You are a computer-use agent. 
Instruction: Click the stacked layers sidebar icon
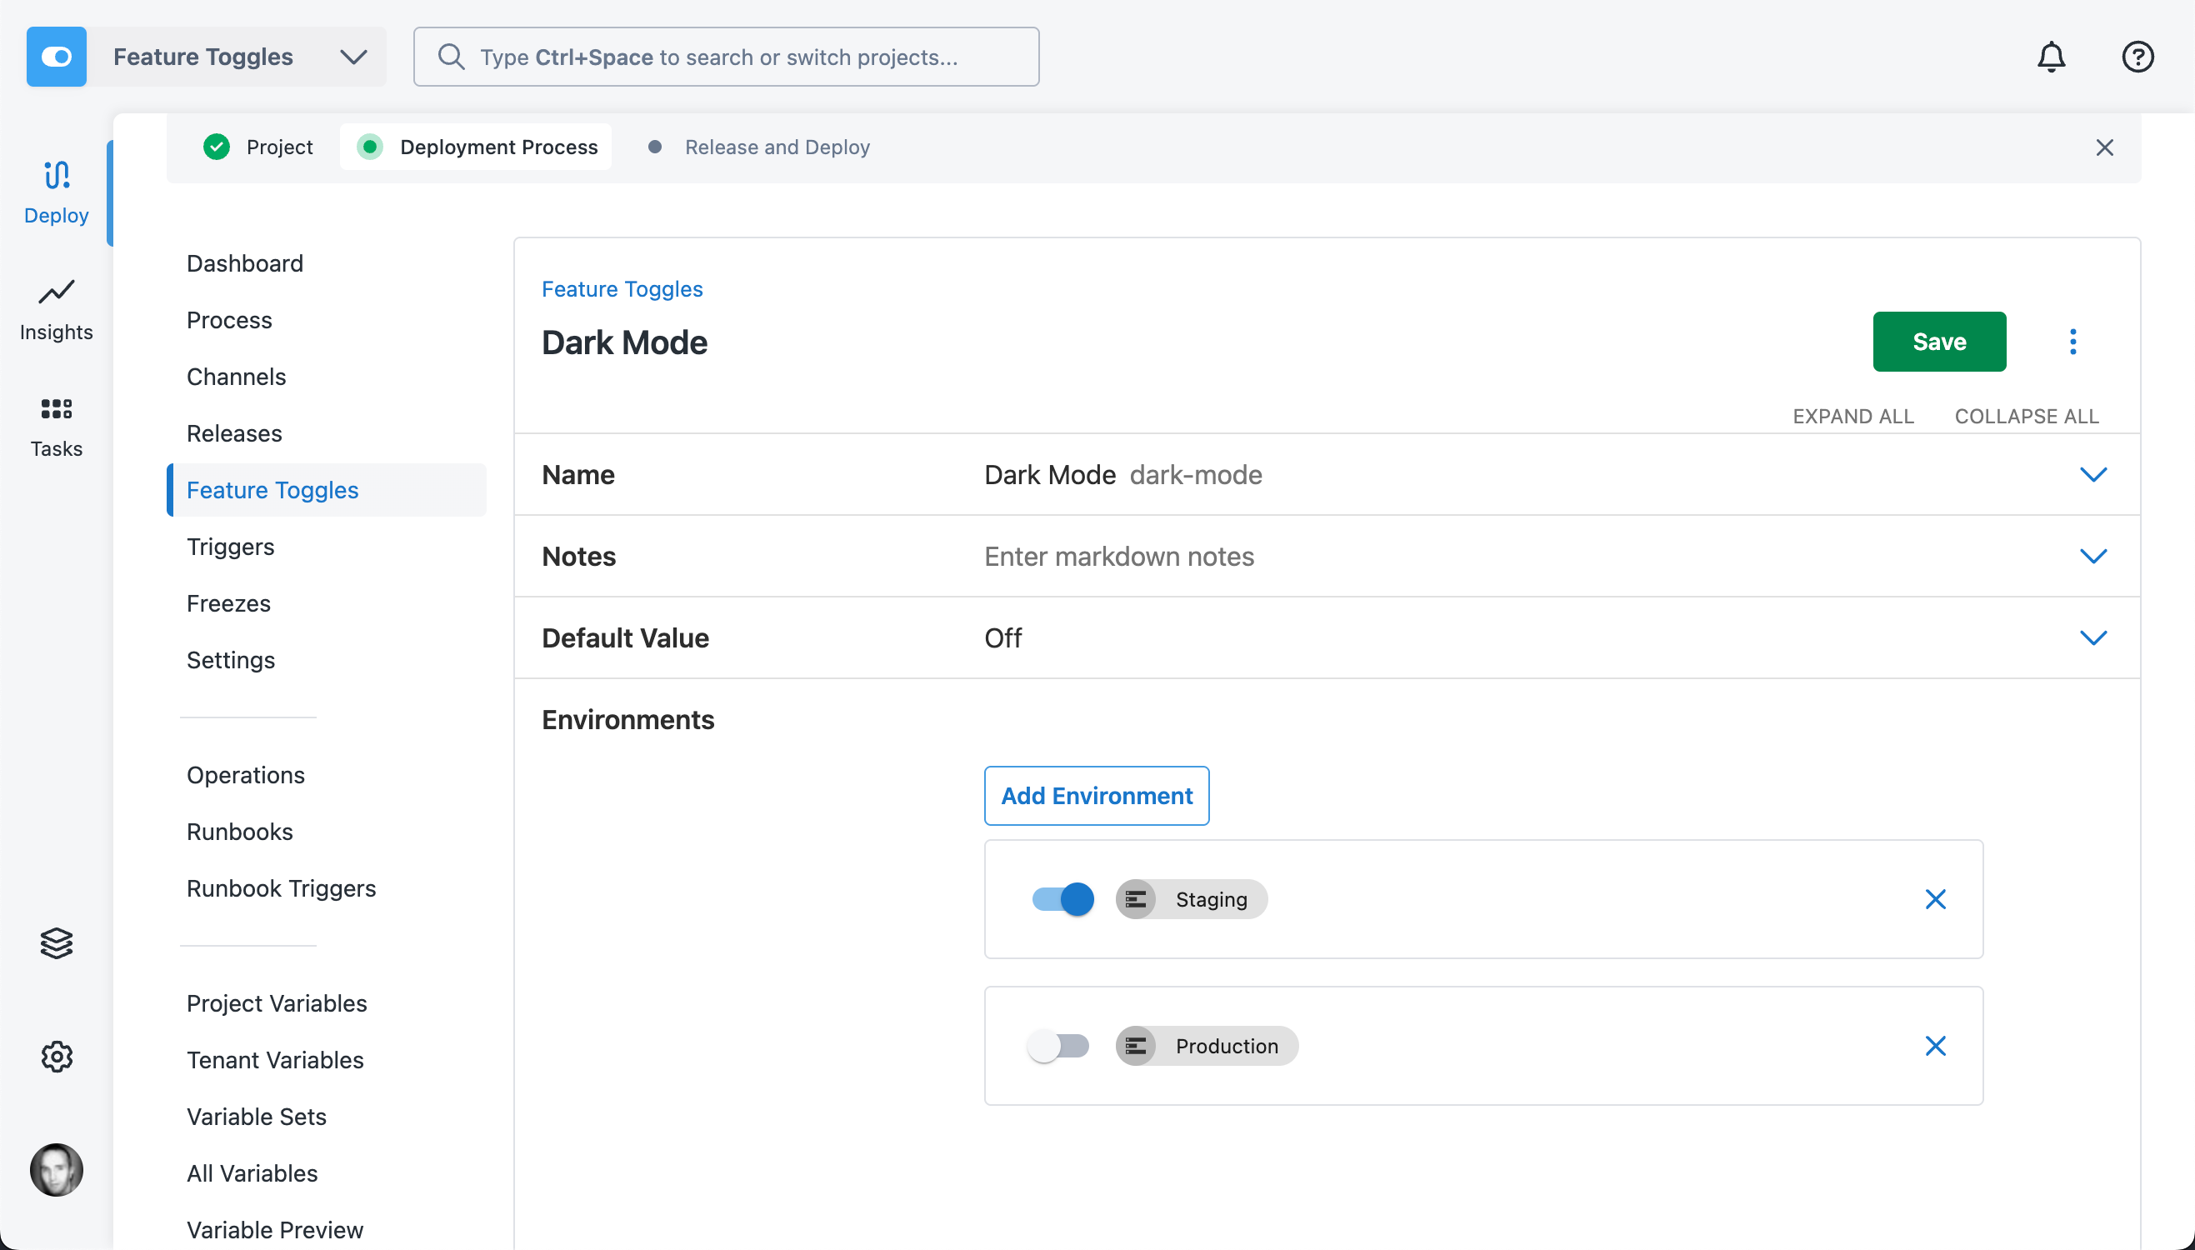click(x=57, y=943)
